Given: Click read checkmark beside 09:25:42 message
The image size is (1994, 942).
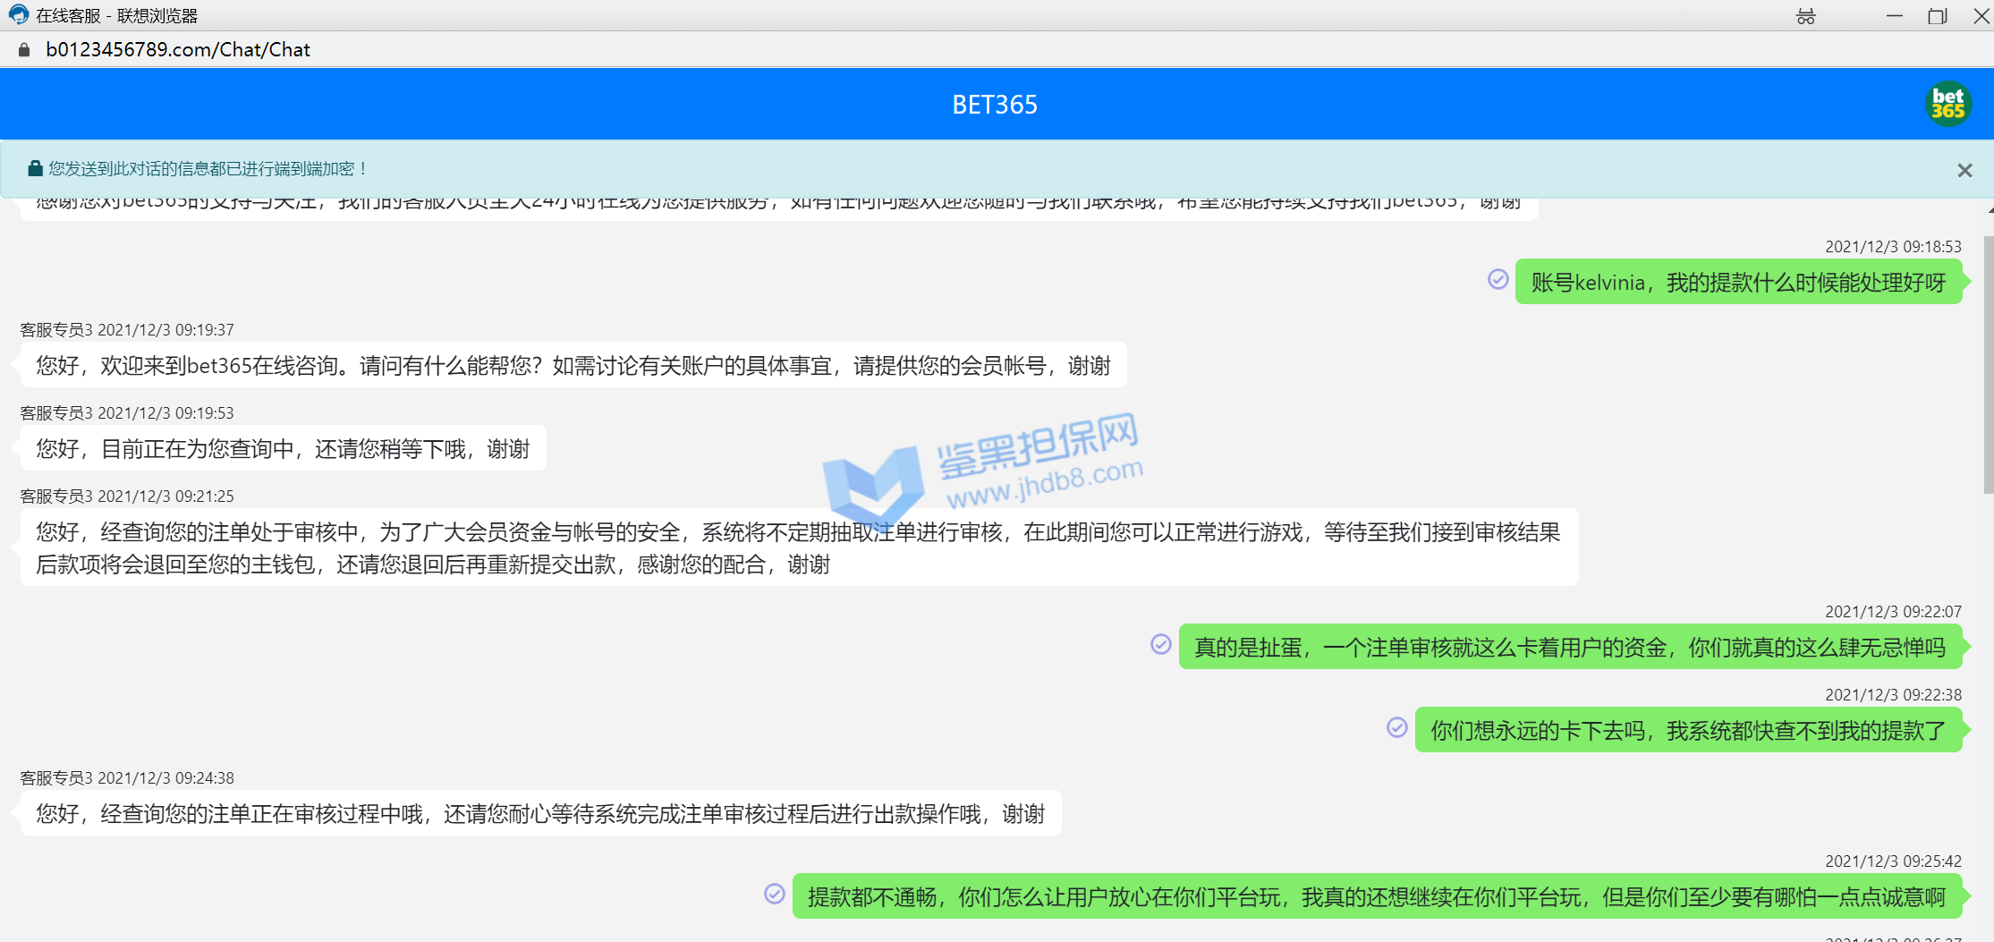Looking at the screenshot, I should [x=774, y=894].
